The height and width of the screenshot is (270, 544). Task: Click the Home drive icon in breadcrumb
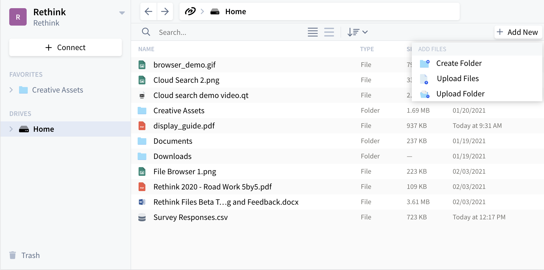(215, 12)
